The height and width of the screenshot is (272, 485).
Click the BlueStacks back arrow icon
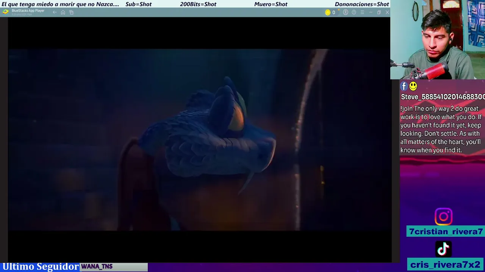click(x=55, y=12)
